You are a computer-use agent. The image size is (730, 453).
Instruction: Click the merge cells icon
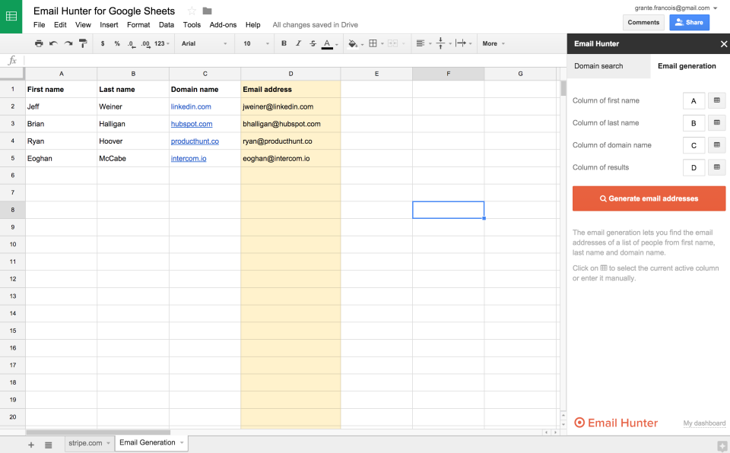[392, 43]
